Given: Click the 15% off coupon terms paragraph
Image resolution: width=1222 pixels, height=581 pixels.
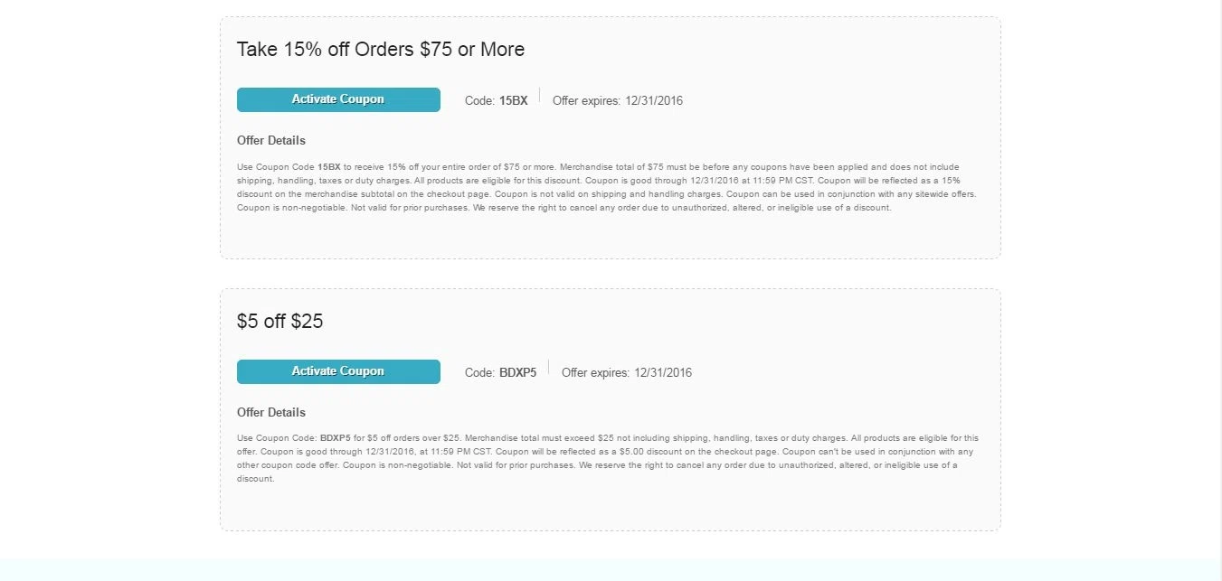Looking at the screenshot, I should pos(607,187).
